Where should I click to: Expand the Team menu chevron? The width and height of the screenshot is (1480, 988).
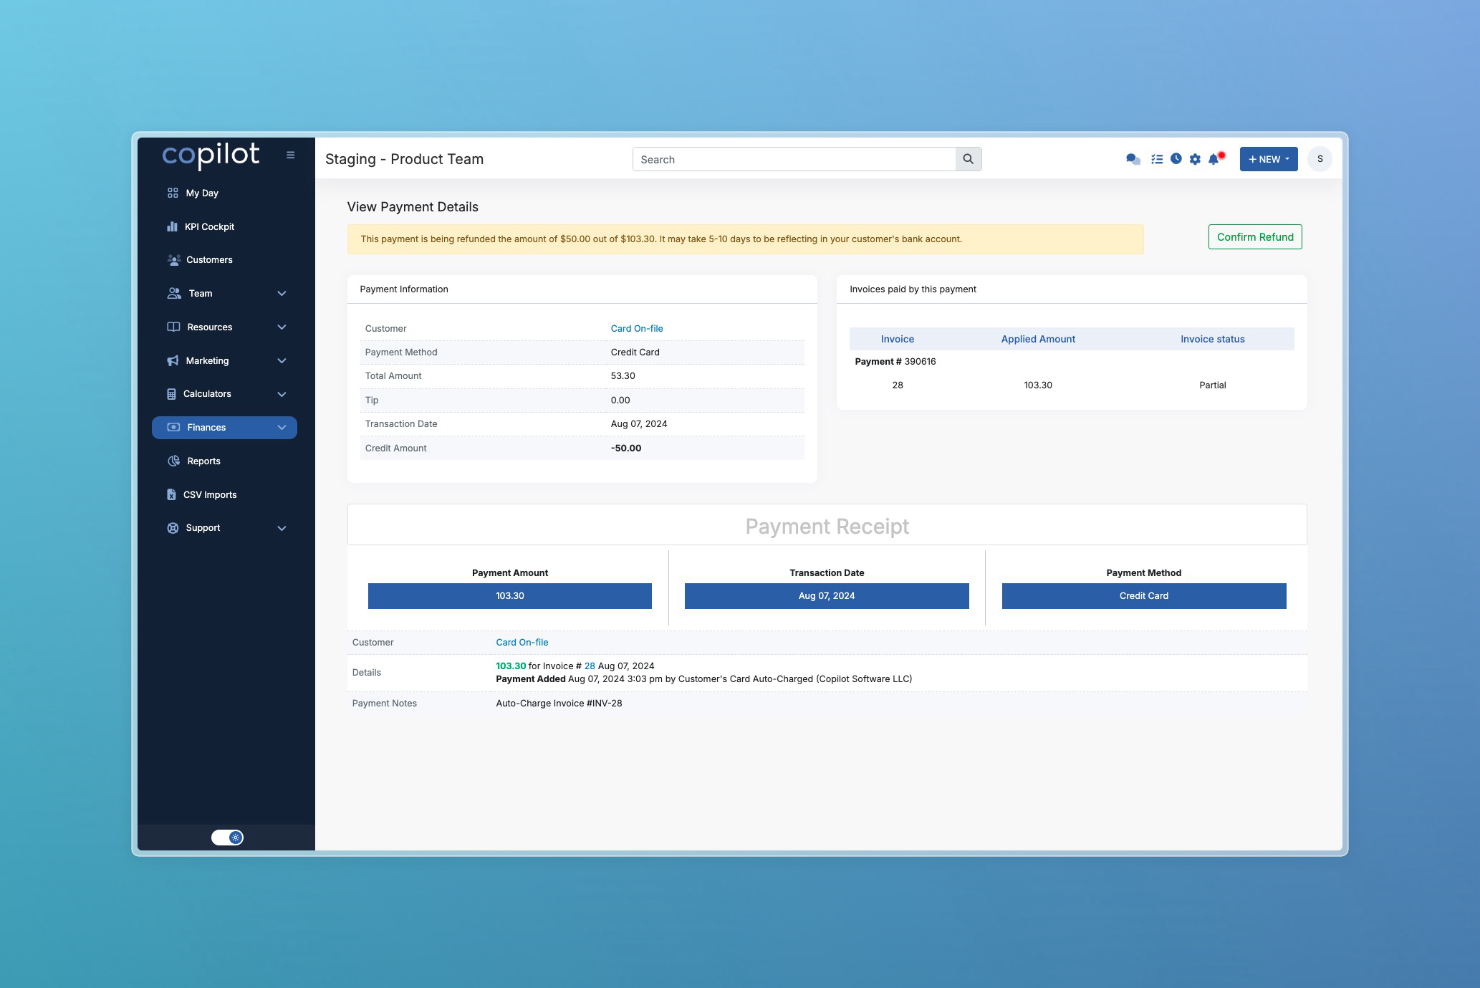(282, 293)
